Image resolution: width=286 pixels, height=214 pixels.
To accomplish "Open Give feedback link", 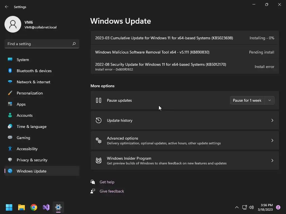I will (x=112, y=191).
